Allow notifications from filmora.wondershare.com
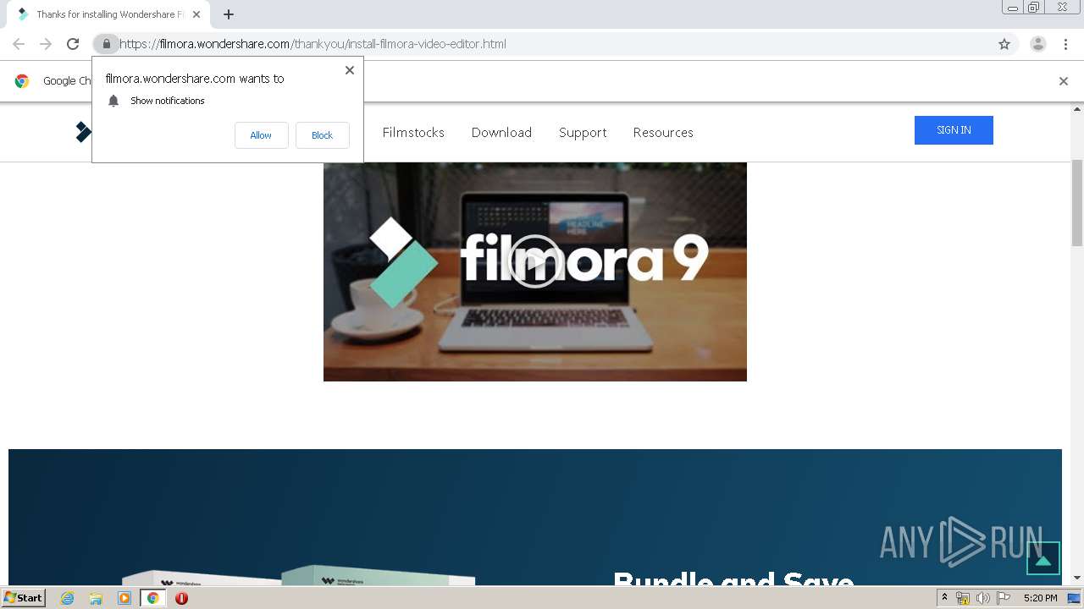Image resolution: width=1084 pixels, height=609 pixels. (x=261, y=135)
